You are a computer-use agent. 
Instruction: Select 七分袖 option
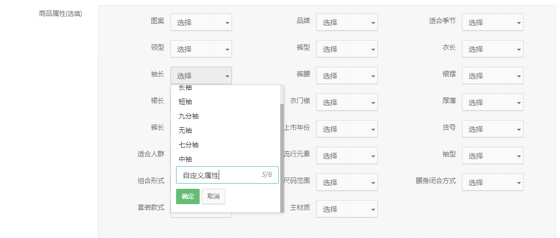[188, 145]
